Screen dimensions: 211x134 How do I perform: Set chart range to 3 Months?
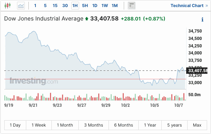point(94,125)
